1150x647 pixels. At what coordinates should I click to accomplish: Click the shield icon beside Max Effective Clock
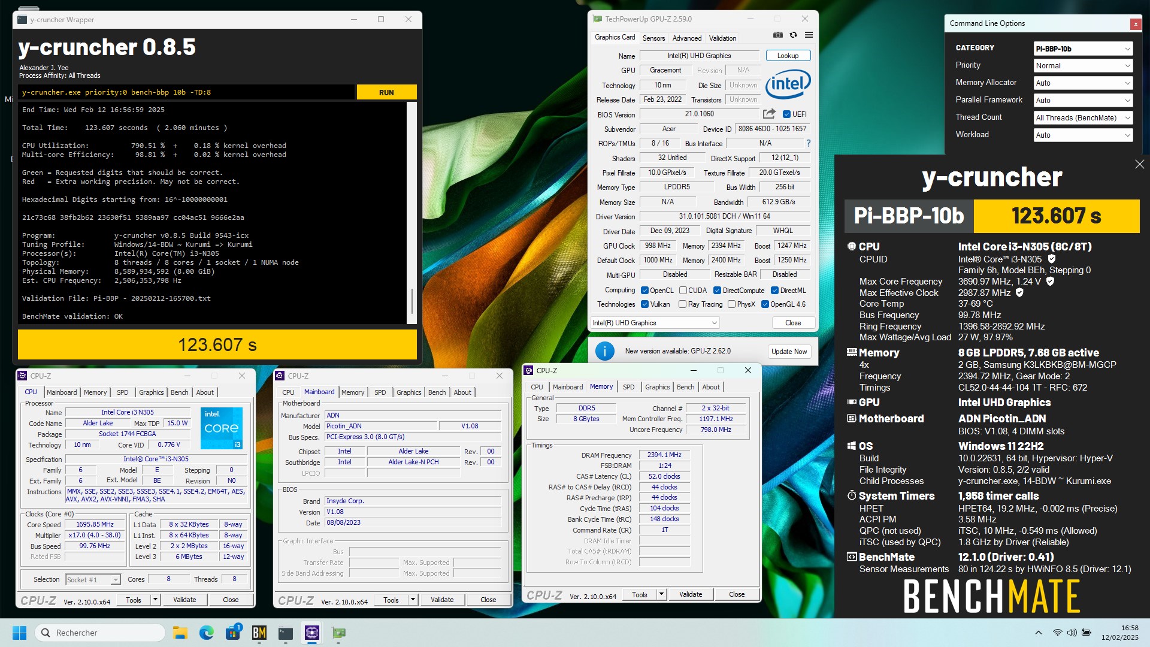point(1019,292)
